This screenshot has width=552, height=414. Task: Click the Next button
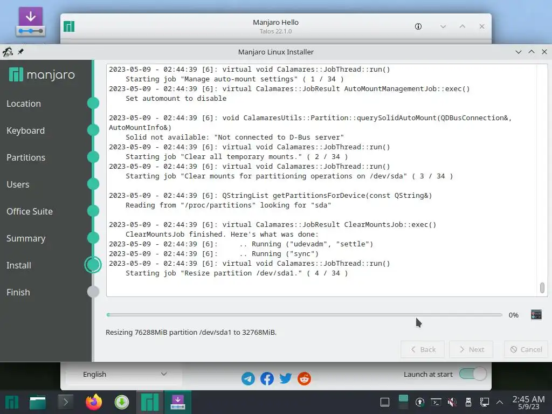(471, 349)
